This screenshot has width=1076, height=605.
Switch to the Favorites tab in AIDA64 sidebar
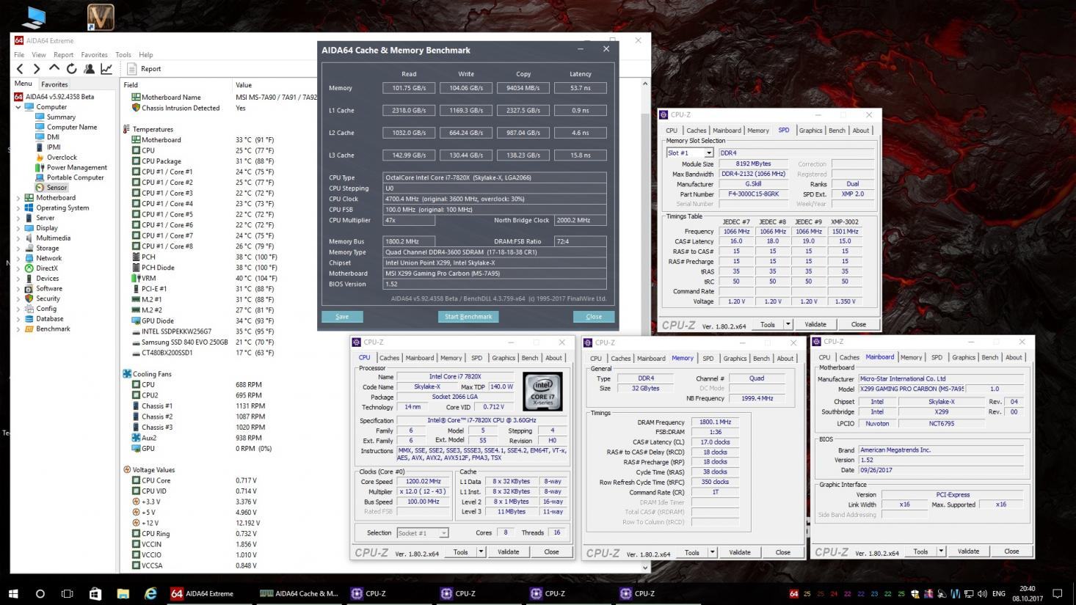click(x=54, y=84)
